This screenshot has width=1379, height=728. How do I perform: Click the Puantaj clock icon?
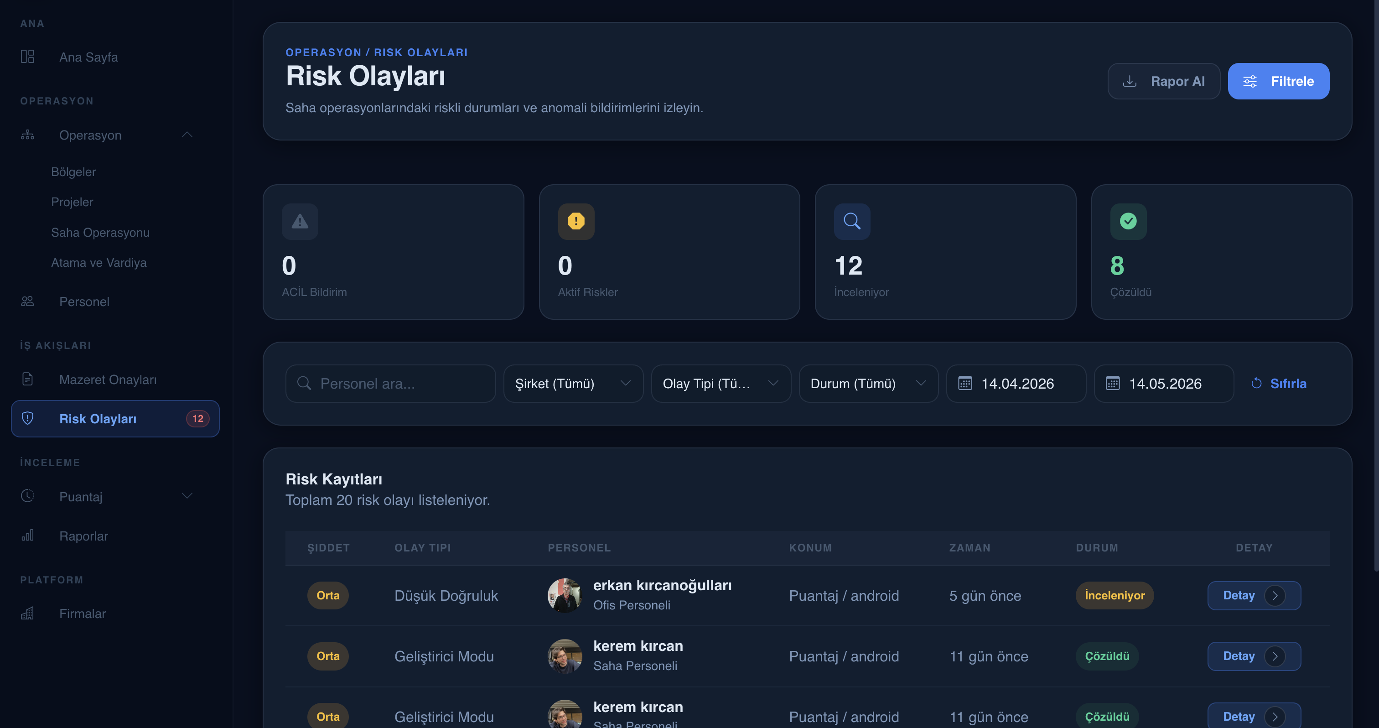tap(27, 496)
